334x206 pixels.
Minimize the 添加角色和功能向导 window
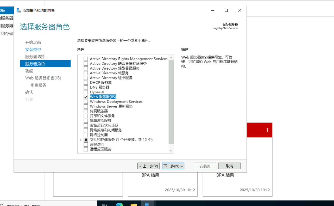(x=213, y=10)
